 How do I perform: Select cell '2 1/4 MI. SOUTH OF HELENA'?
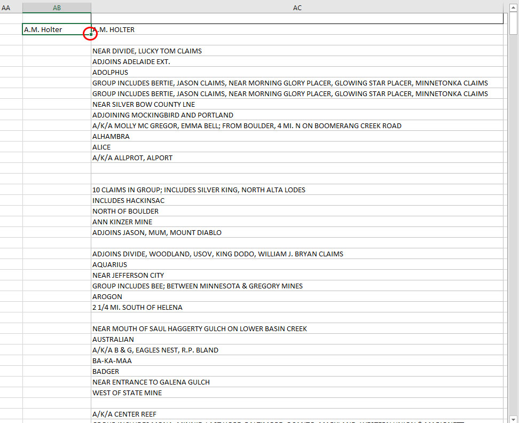pos(137,308)
